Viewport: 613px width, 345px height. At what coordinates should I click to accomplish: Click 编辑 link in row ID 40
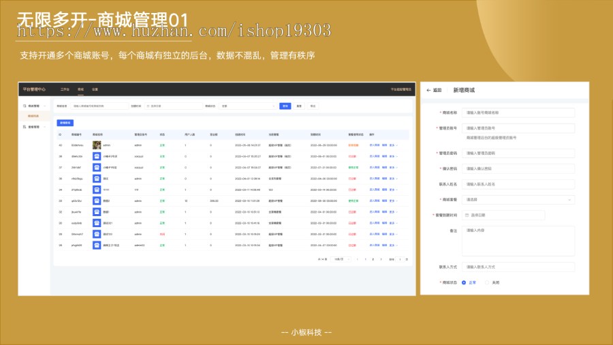(384, 145)
